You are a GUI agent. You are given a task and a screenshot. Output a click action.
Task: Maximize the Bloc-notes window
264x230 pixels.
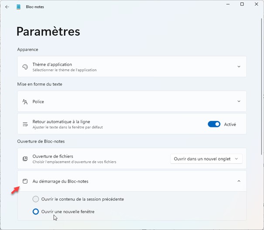click(x=242, y=4)
